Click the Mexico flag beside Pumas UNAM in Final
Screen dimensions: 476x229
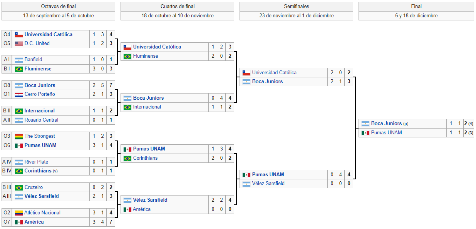[365, 133]
